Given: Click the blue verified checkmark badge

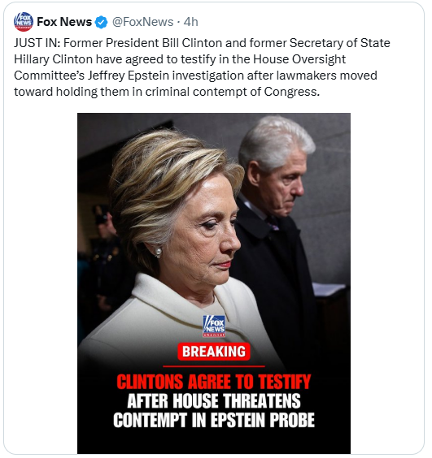Looking at the screenshot, I should point(102,22).
